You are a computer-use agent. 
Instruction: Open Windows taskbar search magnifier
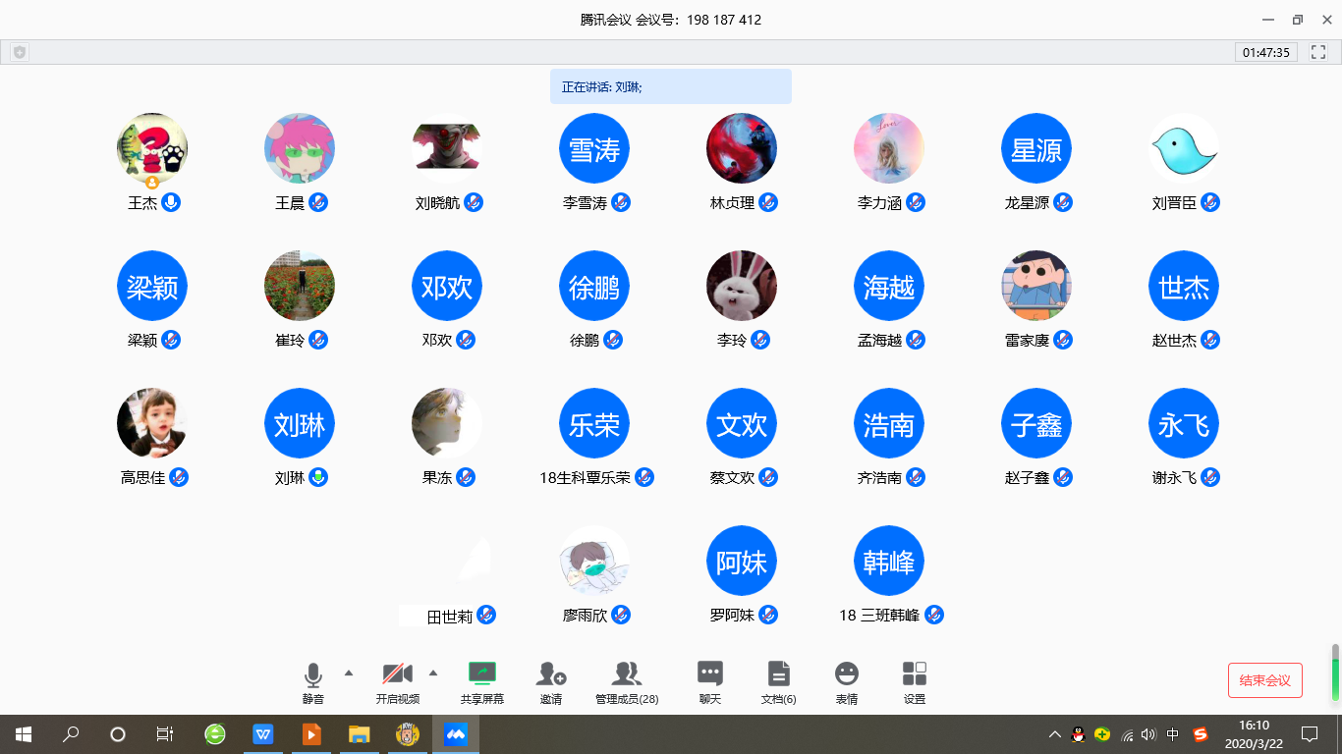click(71, 733)
